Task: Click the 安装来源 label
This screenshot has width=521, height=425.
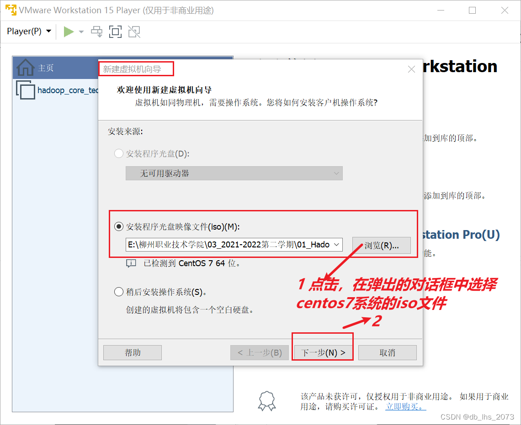Action: pyautogui.click(x=125, y=131)
